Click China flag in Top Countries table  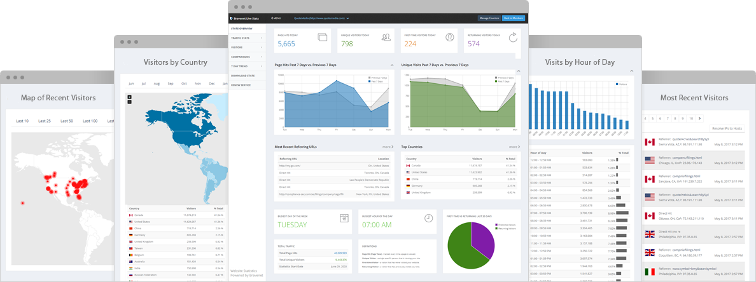coord(409,178)
